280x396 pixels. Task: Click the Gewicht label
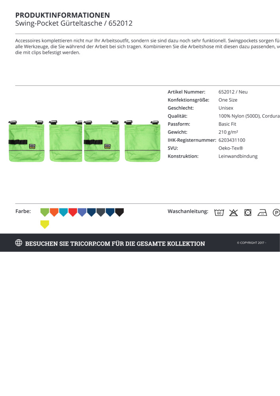point(177,132)
